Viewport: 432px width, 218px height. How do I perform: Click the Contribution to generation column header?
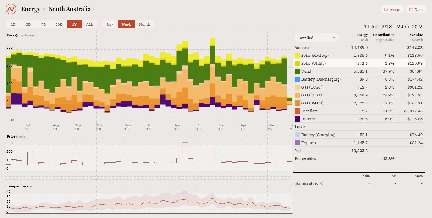coord(384,37)
